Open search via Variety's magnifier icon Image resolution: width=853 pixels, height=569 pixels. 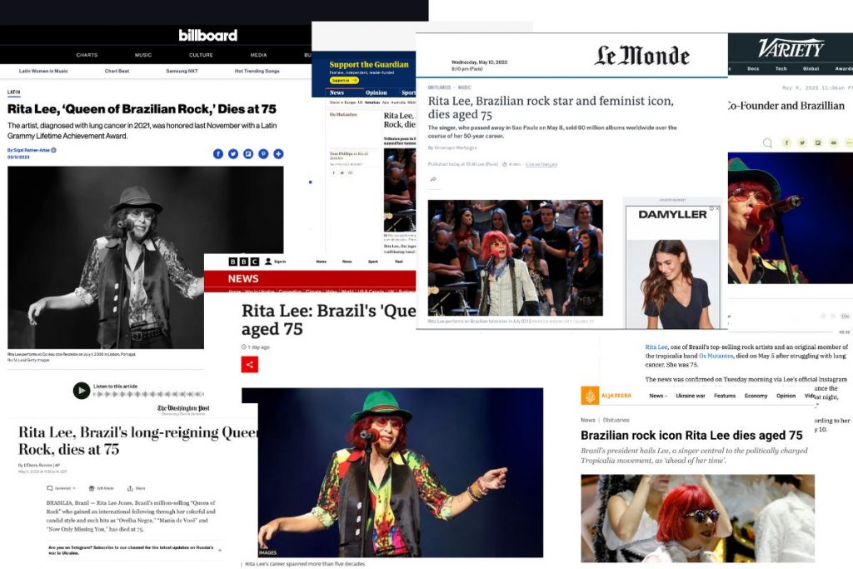[x=767, y=142]
